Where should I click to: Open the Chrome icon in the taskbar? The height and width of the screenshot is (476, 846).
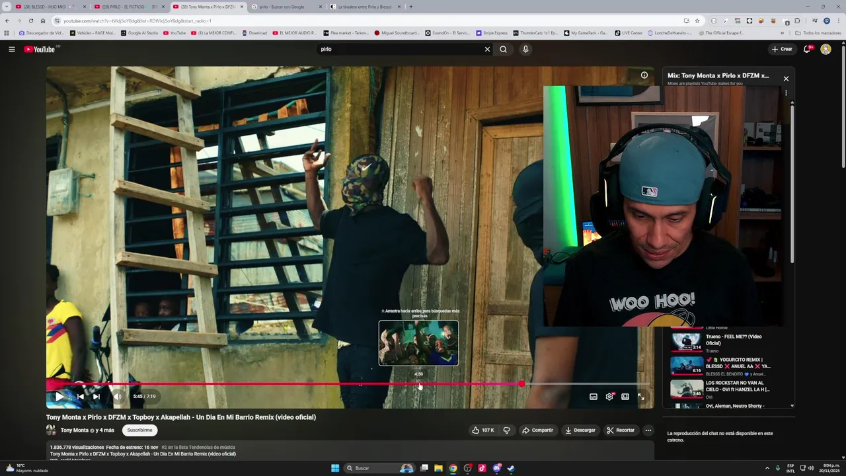[453, 468]
